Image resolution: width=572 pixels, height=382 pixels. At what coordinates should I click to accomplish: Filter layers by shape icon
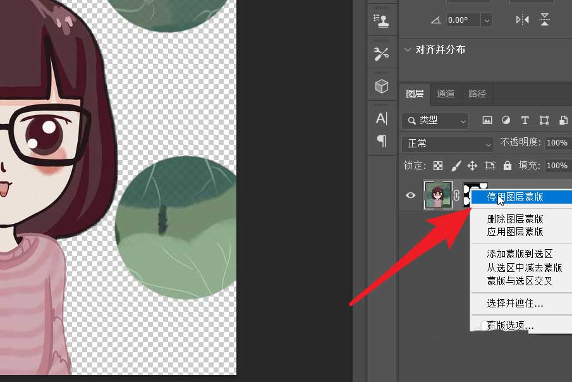[x=544, y=120]
